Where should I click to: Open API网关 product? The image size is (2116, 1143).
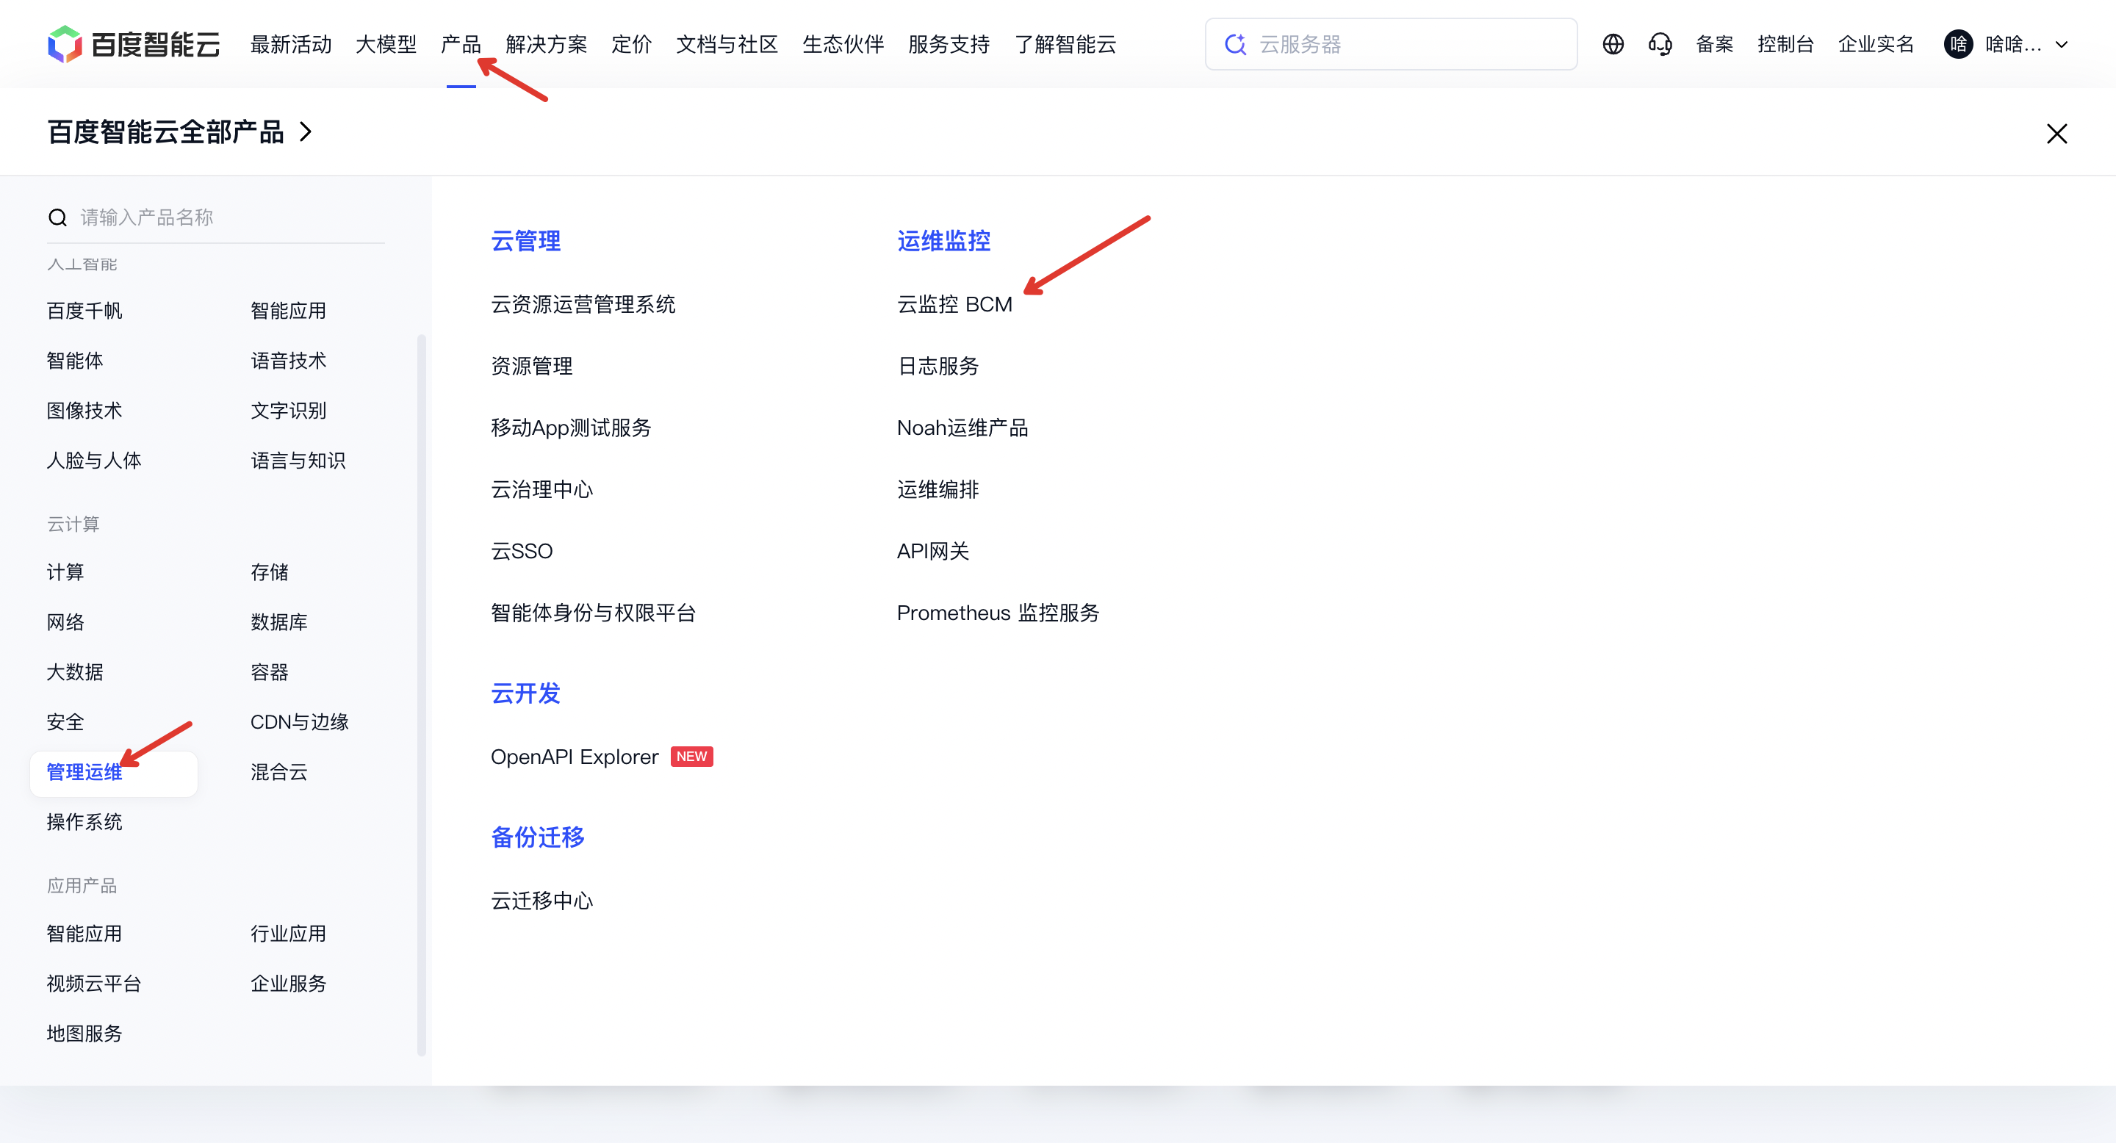(x=933, y=552)
